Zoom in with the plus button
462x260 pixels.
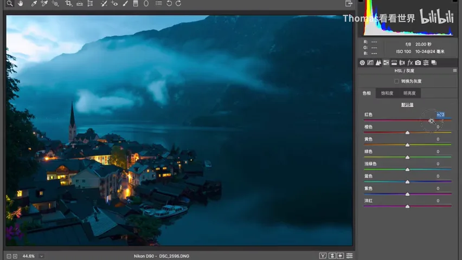coord(15,256)
